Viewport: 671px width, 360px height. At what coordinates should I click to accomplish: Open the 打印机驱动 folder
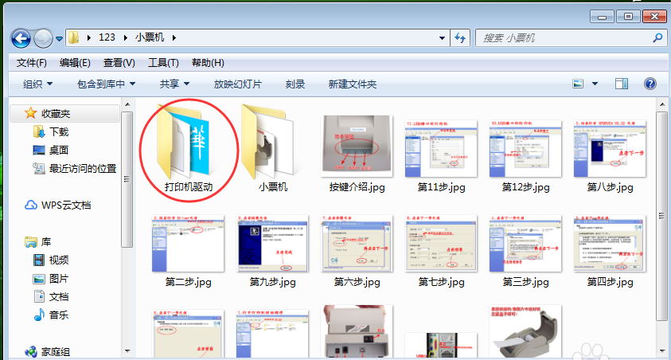click(x=189, y=144)
